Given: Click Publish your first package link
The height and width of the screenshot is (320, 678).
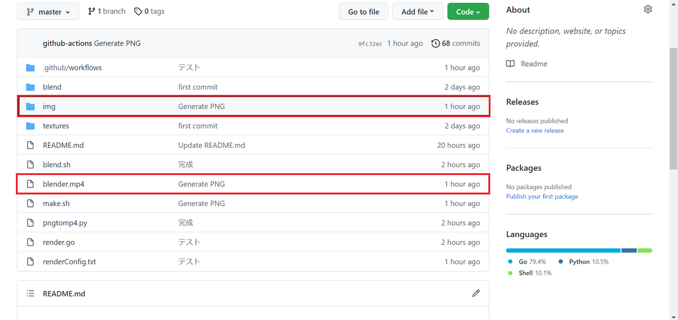Looking at the screenshot, I should [542, 196].
